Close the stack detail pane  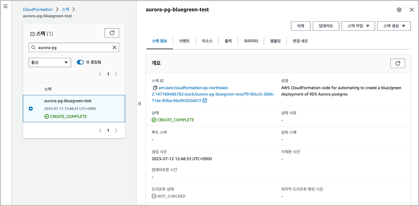tap(412, 10)
